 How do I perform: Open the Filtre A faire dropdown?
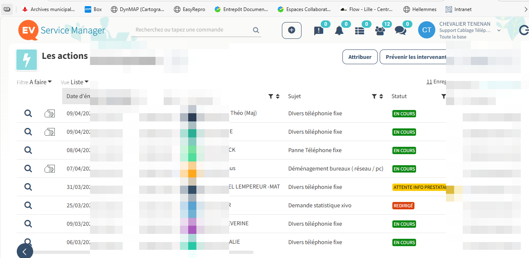click(41, 82)
